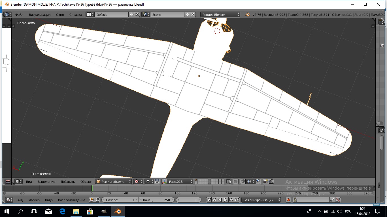The width and height of the screenshot is (387, 217).
Task: Add new screen layout next to Default
Action: (131, 14)
